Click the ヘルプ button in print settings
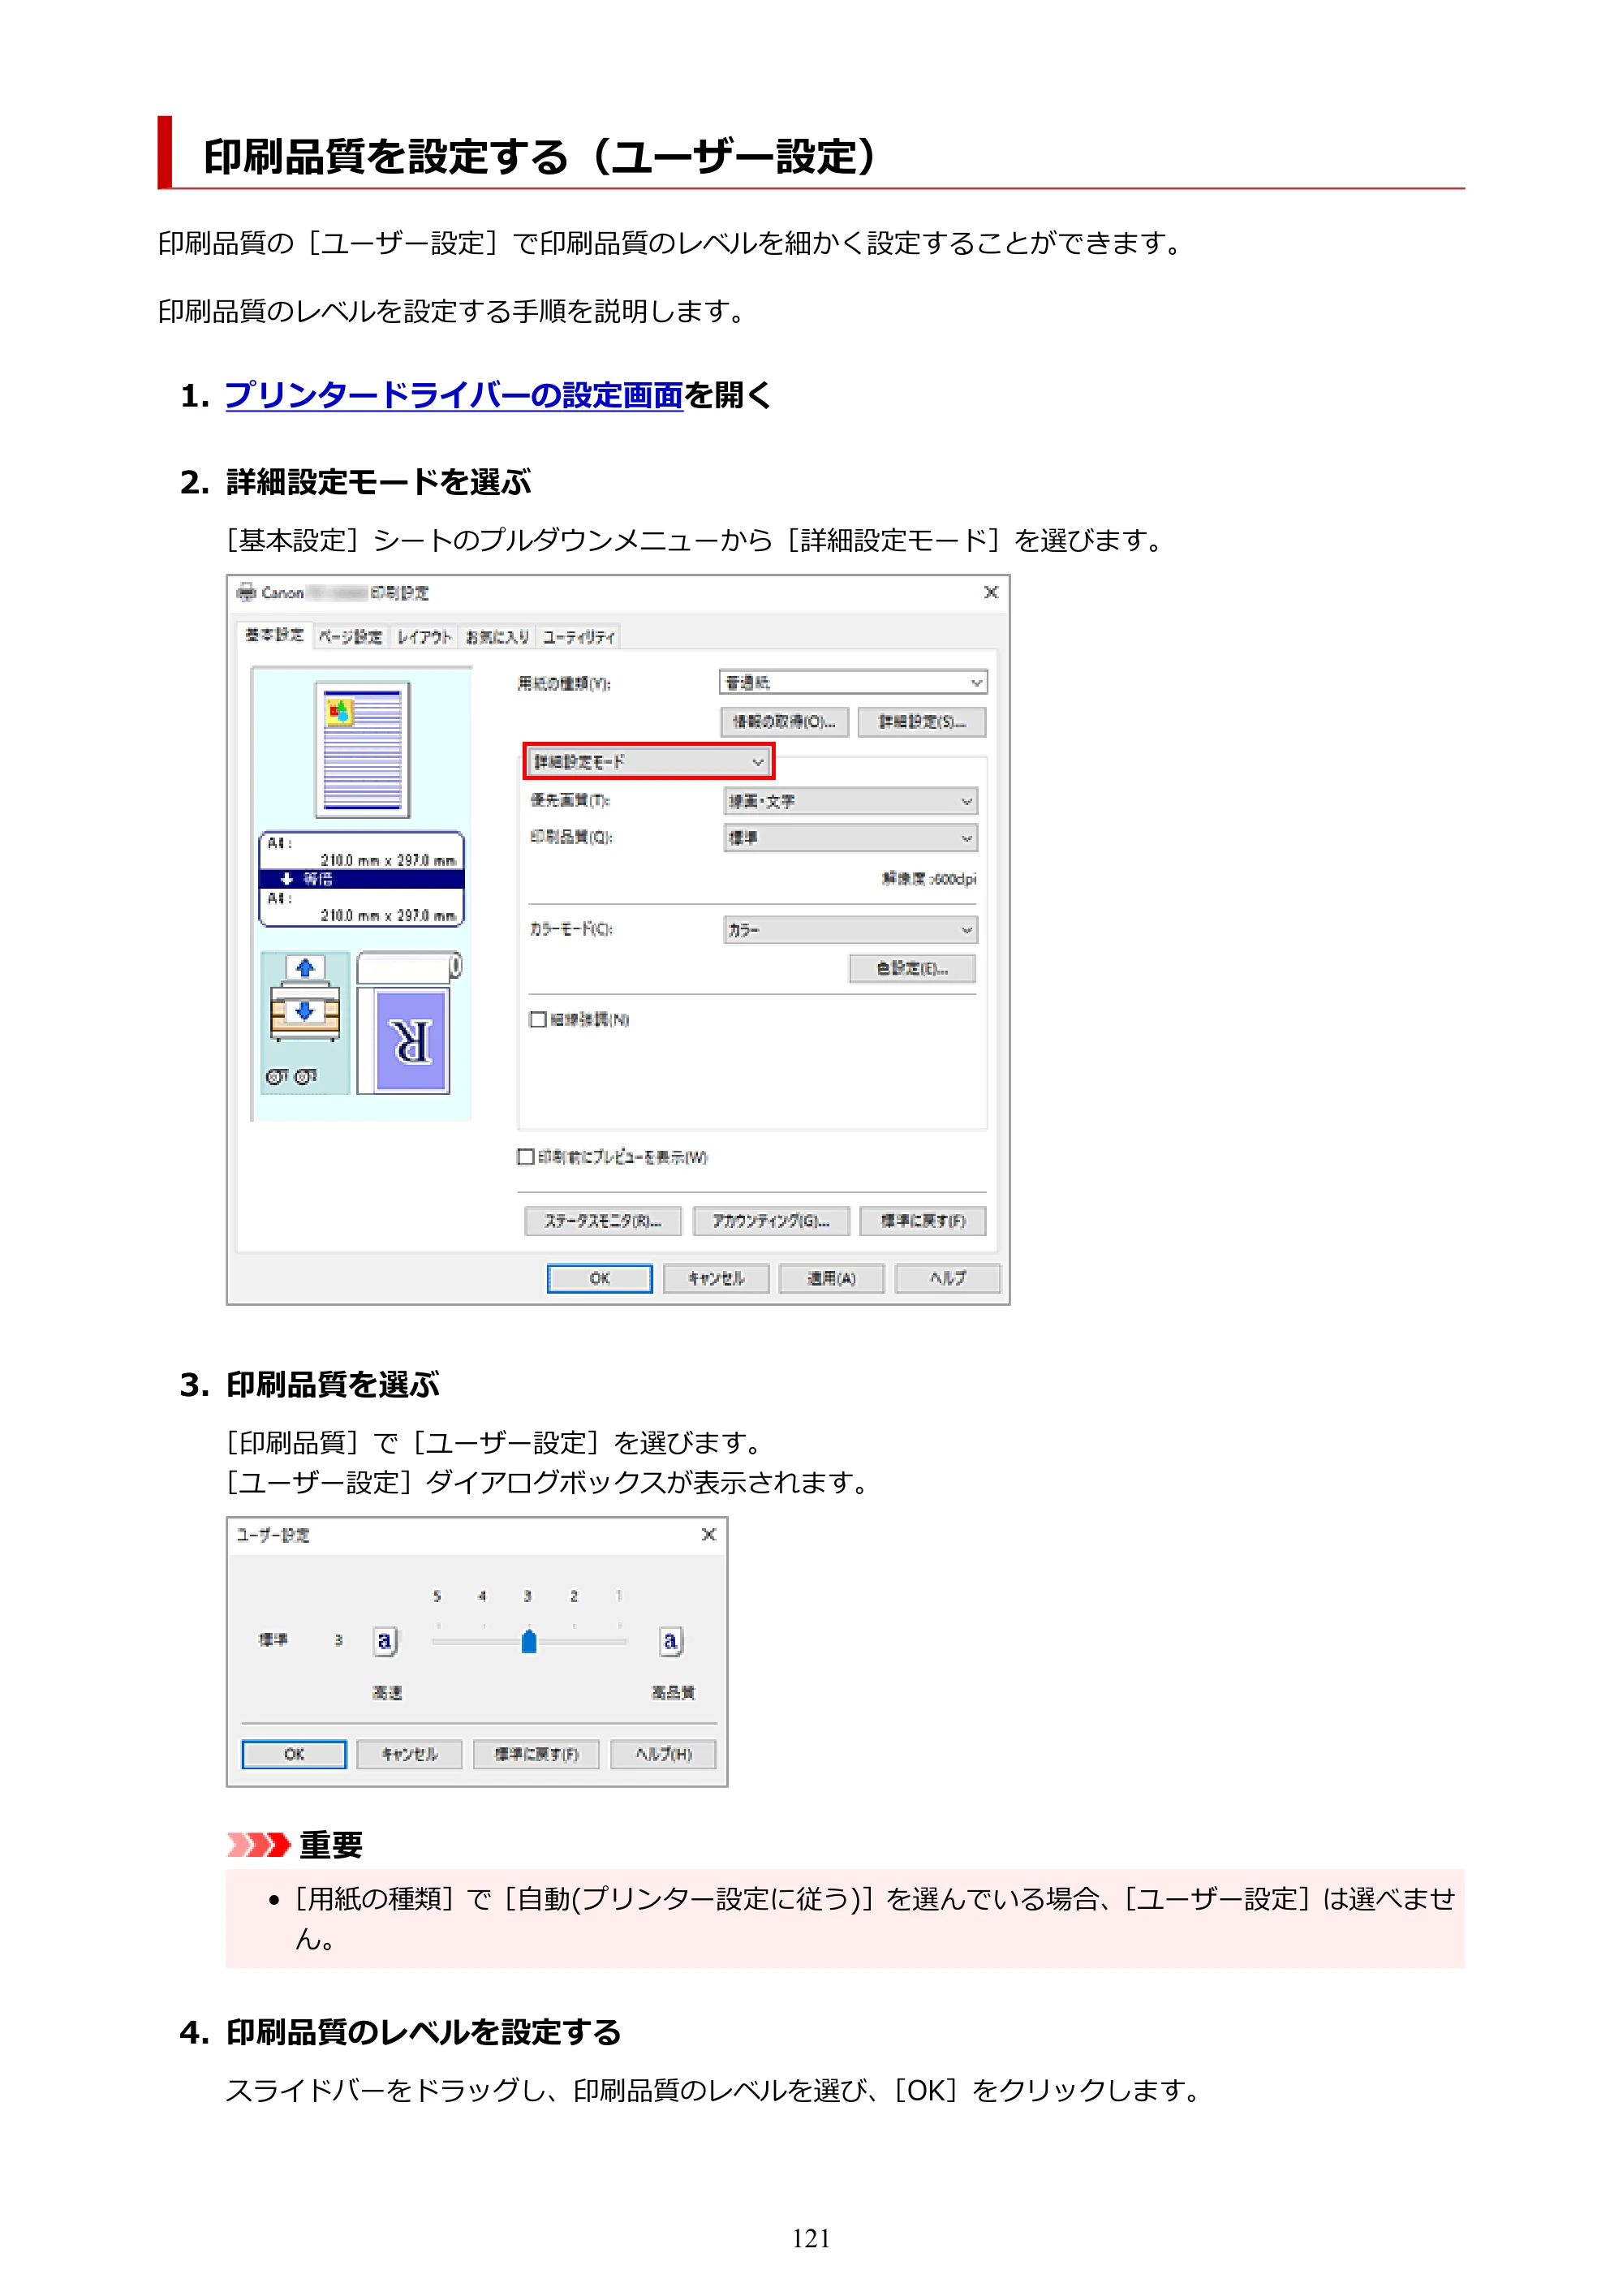Image resolution: width=1623 pixels, height=2296 pixels. coord(948,1278)
